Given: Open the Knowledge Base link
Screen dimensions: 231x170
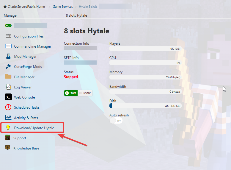Looking at the screenshot, I should (x=26, y=148).
